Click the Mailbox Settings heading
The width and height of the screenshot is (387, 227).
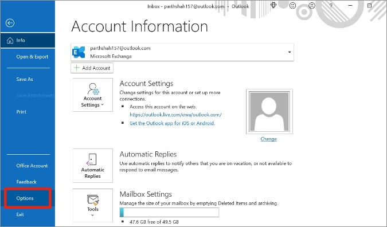coord(146,194)
